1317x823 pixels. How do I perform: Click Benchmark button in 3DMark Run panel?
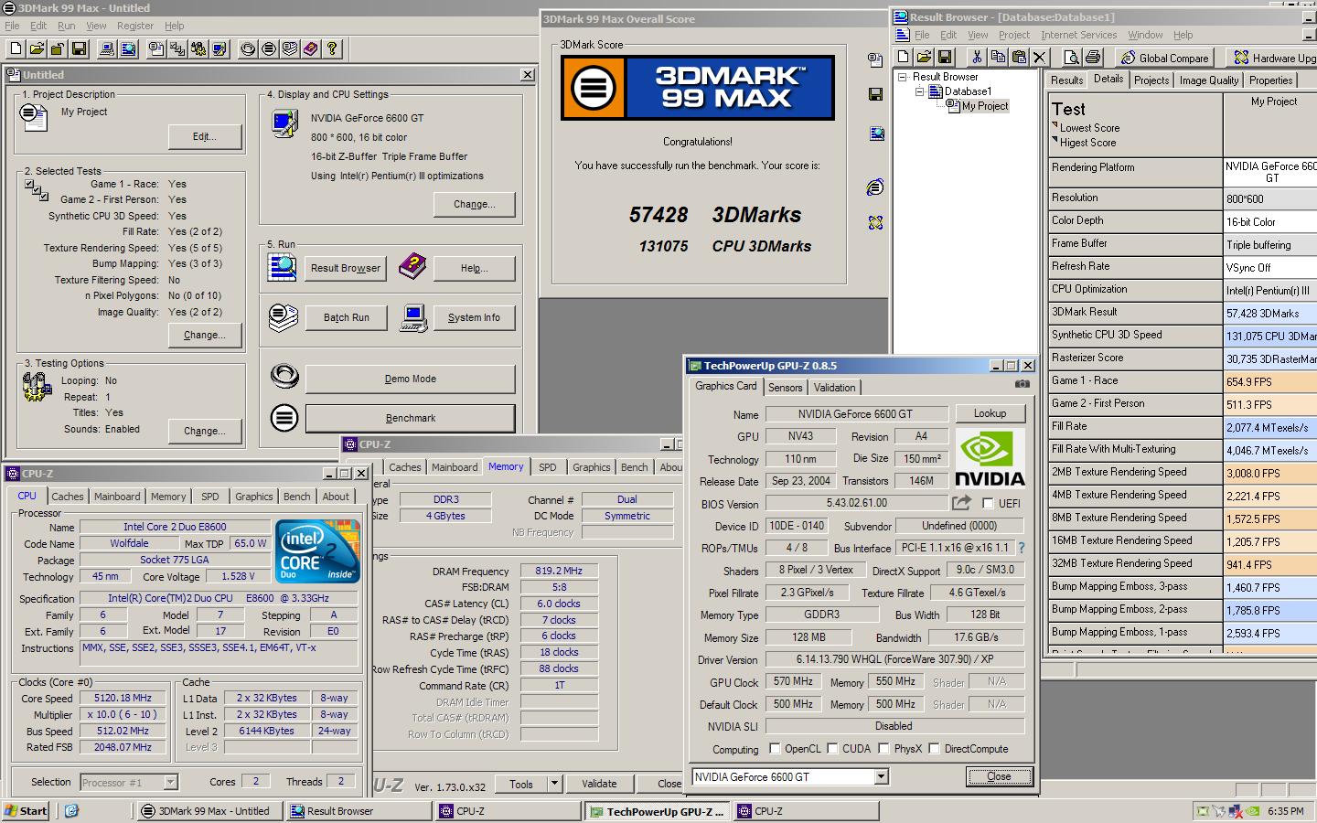coord(410,418)
